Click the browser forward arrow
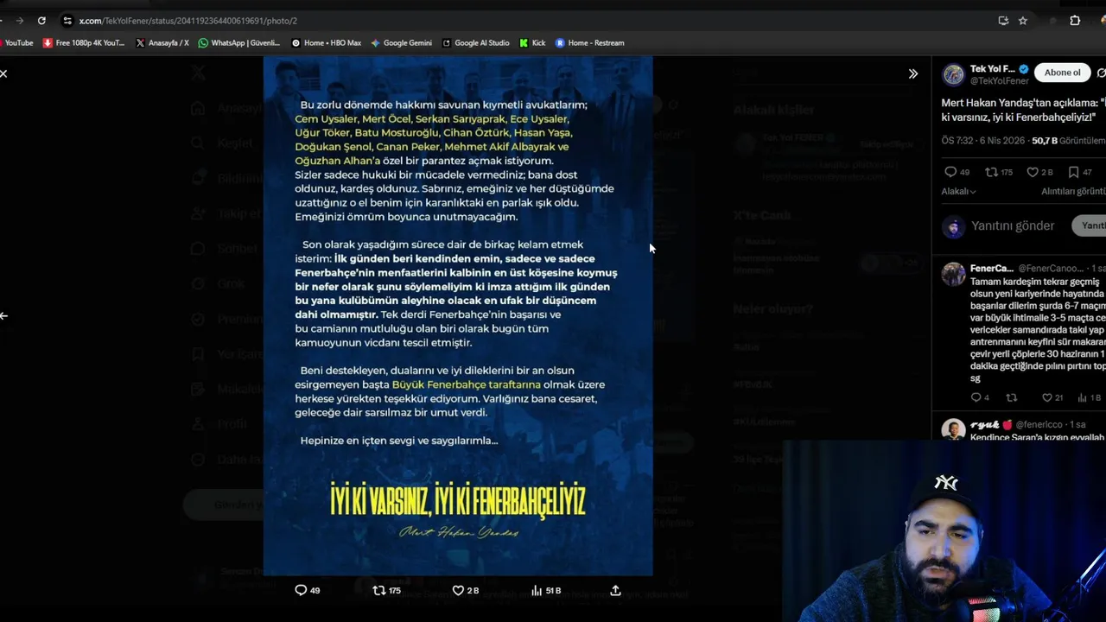The height and width of the screenshot is (622, 1106). pos(19,21)
